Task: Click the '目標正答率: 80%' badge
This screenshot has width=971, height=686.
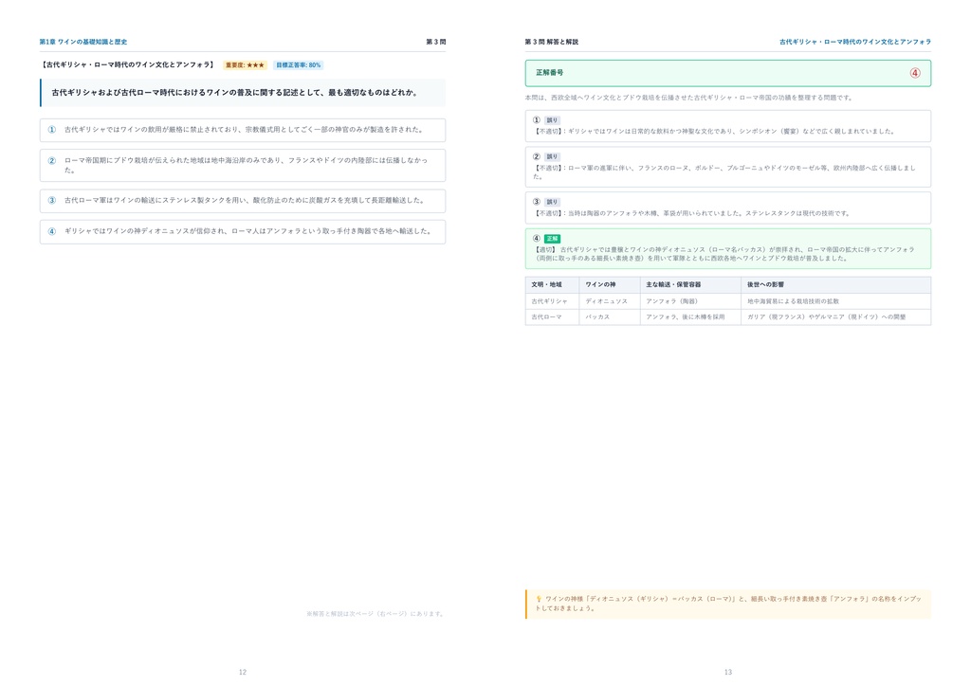Action: [299, 65]
